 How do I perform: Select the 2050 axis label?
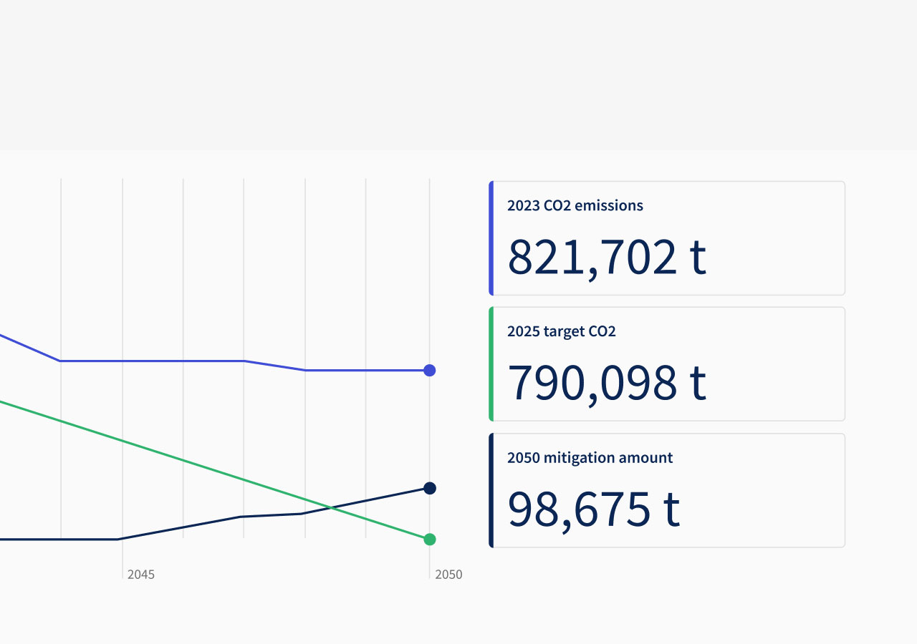449,574
